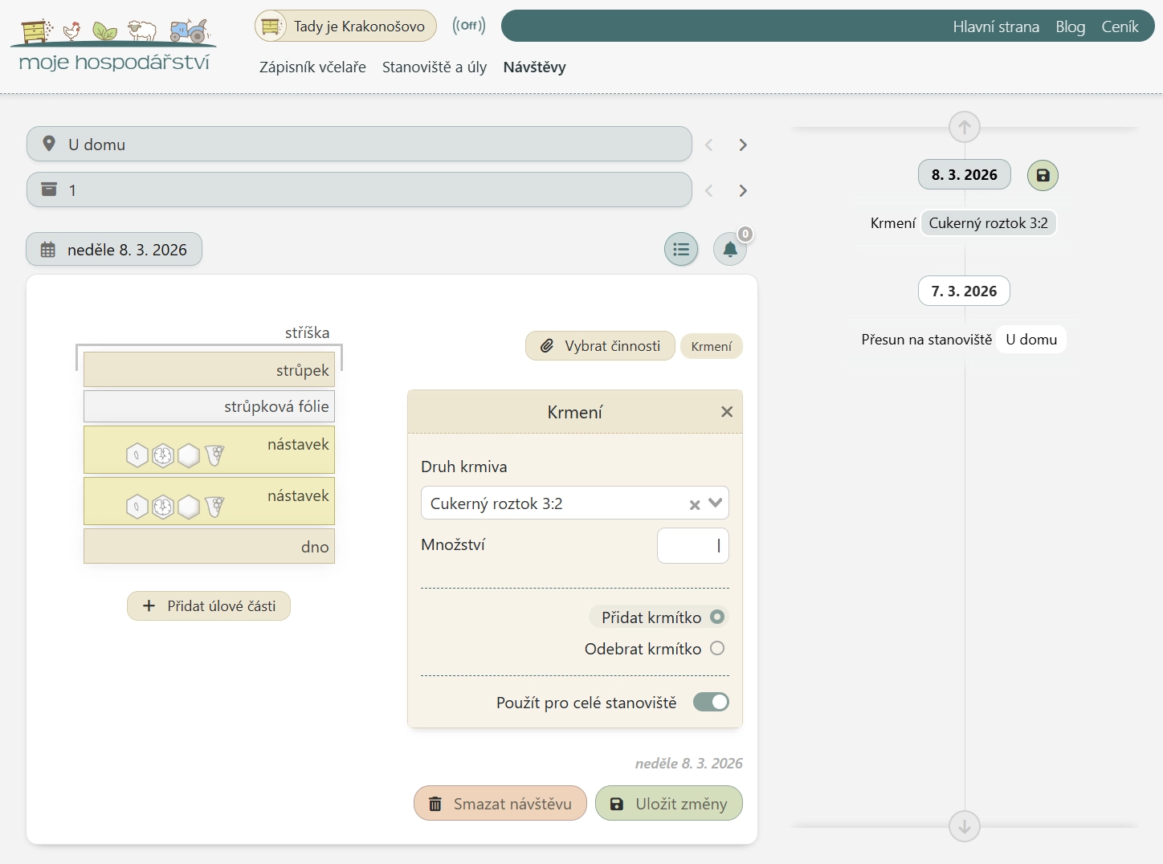Clear the selected Cukerný roztok 3:2 value
The image size is (1163, 864).
click(695, 504)
